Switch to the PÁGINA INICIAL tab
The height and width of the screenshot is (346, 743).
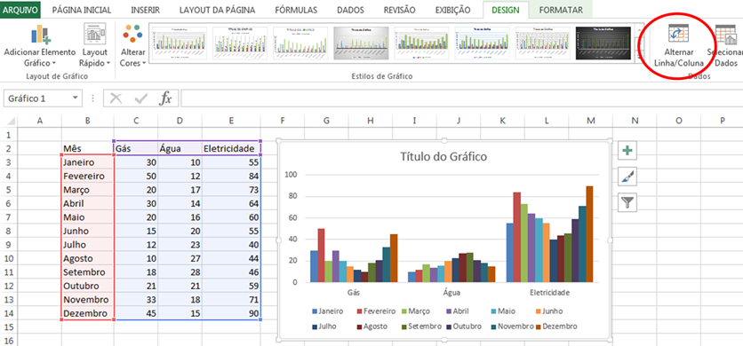(x=82, y=10)
